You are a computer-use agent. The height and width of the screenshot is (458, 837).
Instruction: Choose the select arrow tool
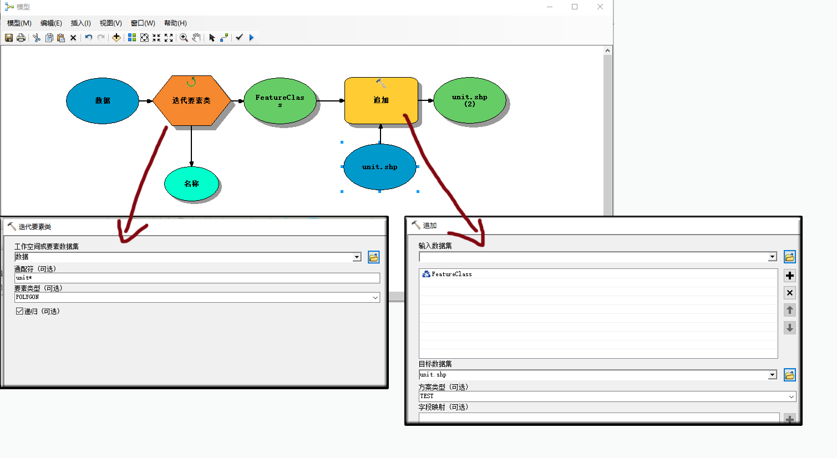[x=212, y=38]
